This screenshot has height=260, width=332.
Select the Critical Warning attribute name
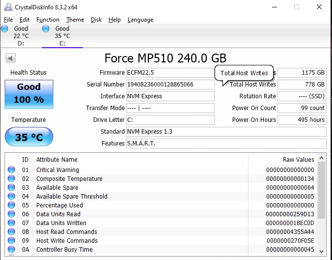[x=57, y=170]
